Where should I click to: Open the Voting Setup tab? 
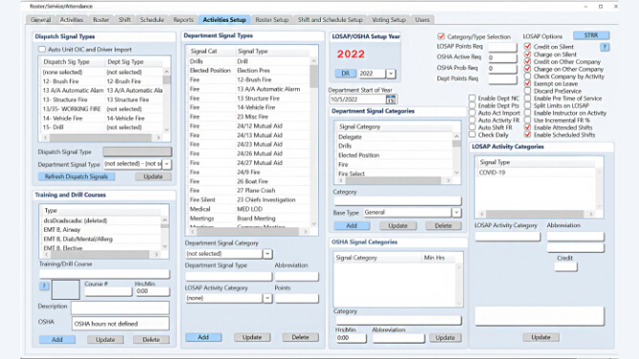click(x=389, y=19)
